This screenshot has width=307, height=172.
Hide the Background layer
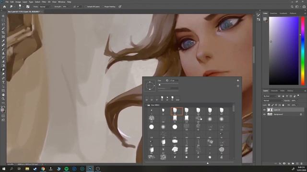click(x=264, y=114)
